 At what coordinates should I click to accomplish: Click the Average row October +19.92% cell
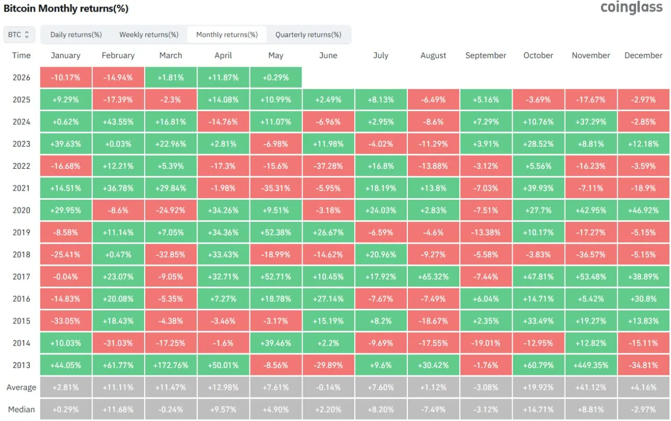(x=538, y=387)
